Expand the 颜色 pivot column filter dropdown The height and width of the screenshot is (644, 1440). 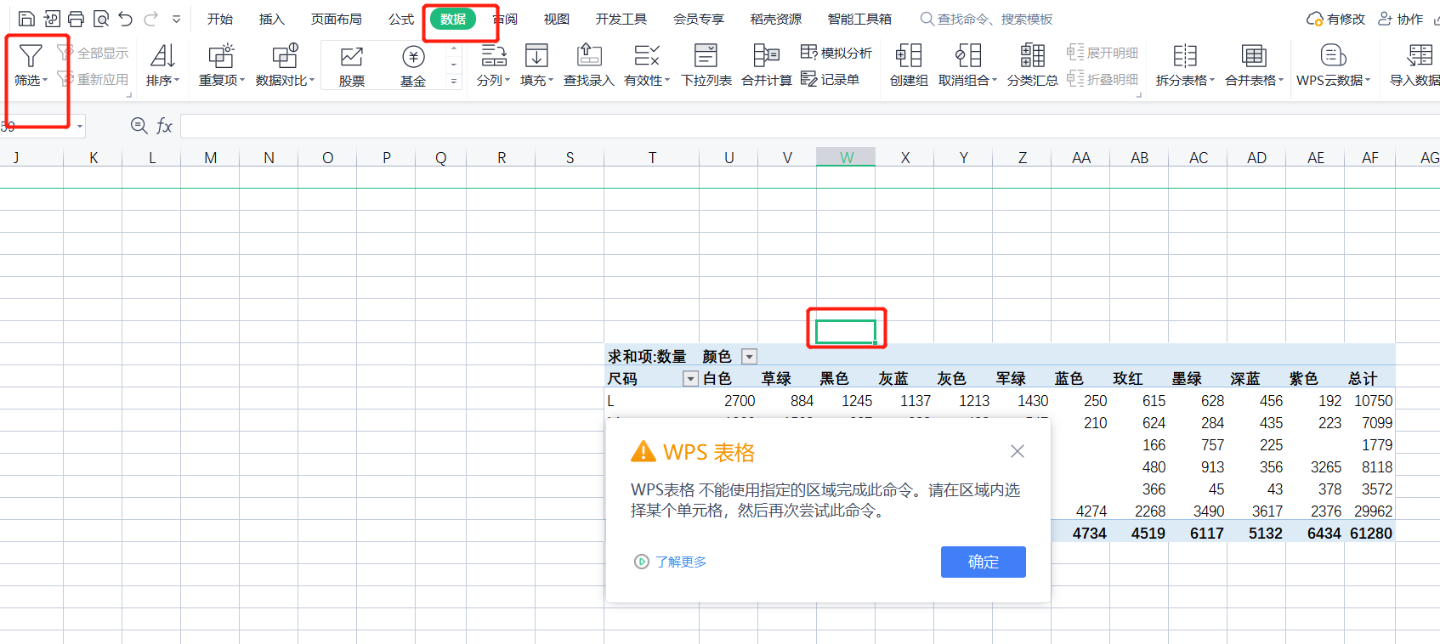(749, 357)
